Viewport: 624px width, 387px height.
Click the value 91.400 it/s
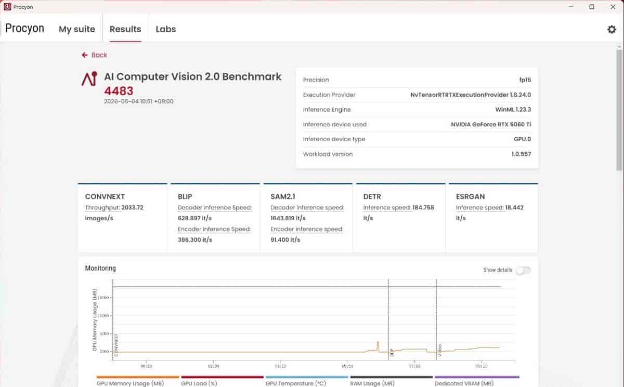286,240
